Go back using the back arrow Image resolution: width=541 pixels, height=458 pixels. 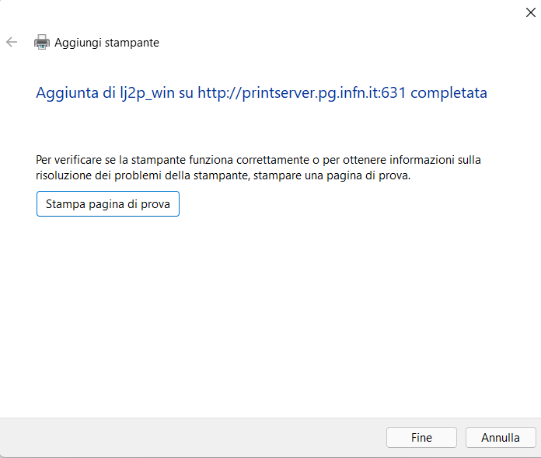pos(12,42)
